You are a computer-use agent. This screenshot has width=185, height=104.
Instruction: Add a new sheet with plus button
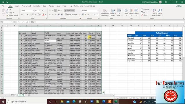[x=29, y=95]
